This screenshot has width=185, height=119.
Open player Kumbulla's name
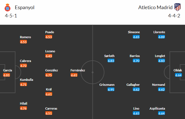click(27, 80)
